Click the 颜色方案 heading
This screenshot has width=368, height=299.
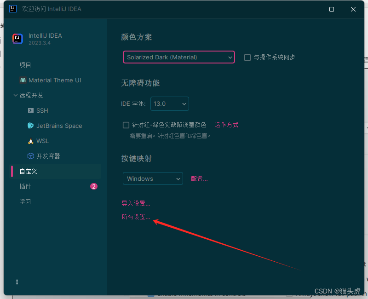pyautogui.click(x=137, y=37)
